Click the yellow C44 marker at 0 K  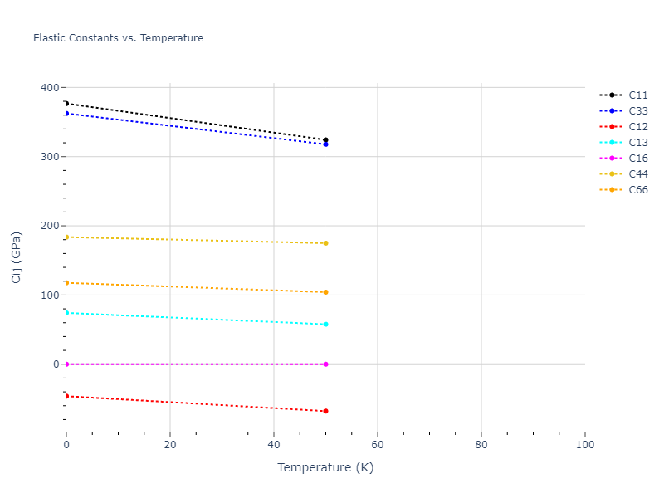pyautogui.click(x=66, y=237)
